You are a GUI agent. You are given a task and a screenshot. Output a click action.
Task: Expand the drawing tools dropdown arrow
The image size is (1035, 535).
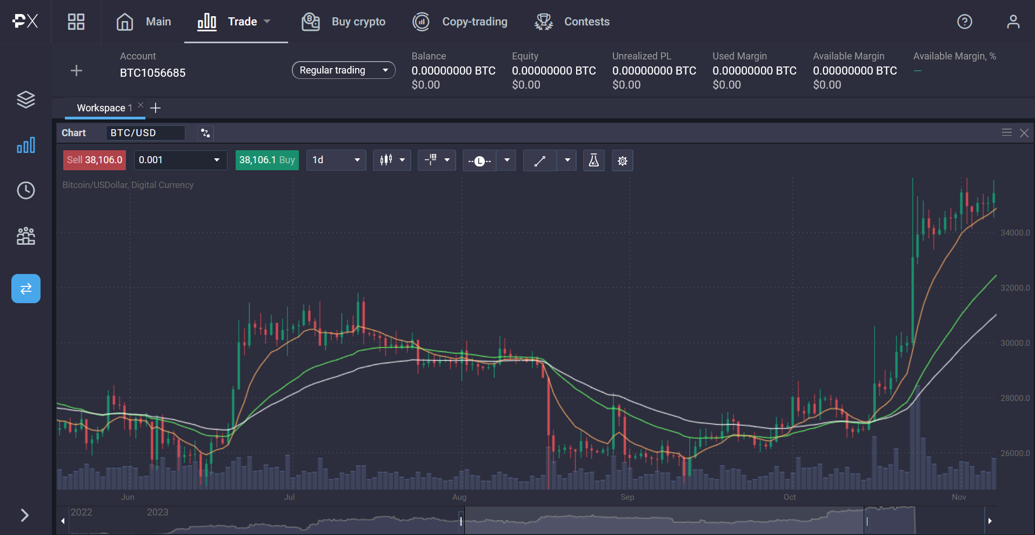coord(567,160)
